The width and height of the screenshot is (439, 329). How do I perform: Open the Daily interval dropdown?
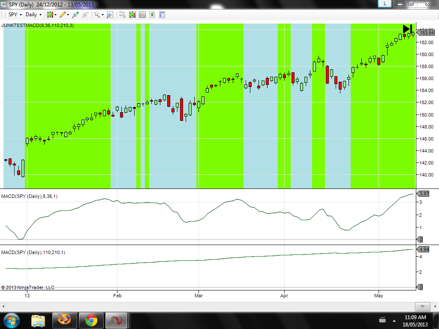pyautogui.click(x=33, y=15)
